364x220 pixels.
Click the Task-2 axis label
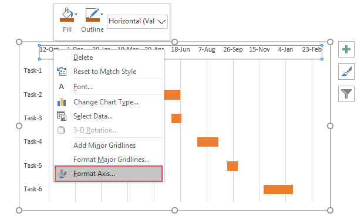[x=33, y=94]
